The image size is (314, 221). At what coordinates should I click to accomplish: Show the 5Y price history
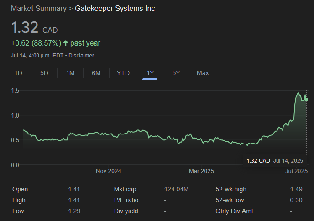[176, 73]
